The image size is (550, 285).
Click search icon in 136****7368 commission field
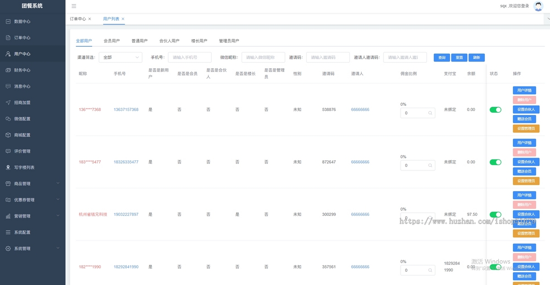click(x=430, y=113)
